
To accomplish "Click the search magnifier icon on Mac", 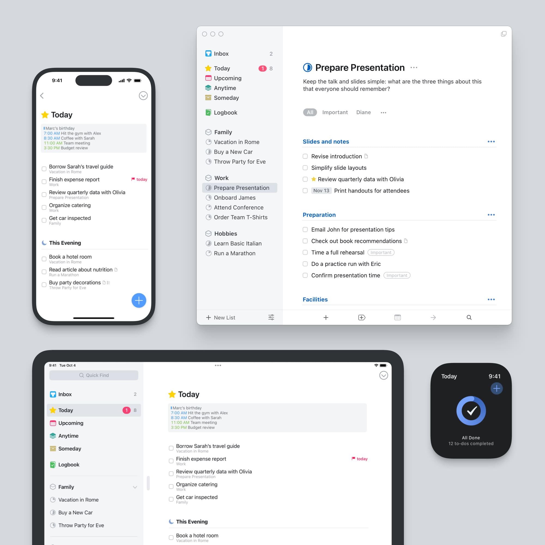I will pos(469,317).
